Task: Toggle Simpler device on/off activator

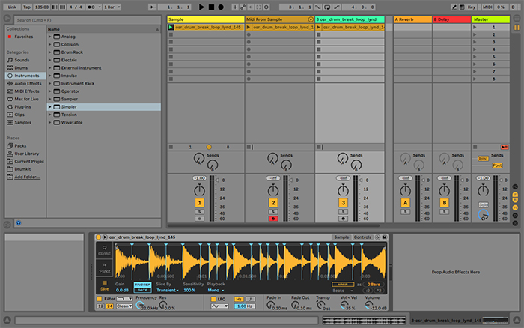Action: click(99, 237)
